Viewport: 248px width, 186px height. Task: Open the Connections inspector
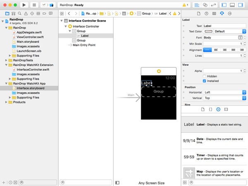tap(230, 14)
